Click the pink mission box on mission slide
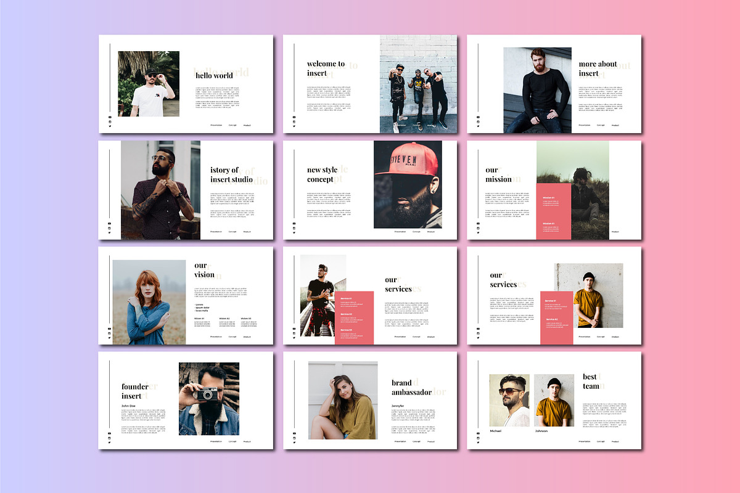This screenshot has width=740, height=493. [x=554, y=211]
